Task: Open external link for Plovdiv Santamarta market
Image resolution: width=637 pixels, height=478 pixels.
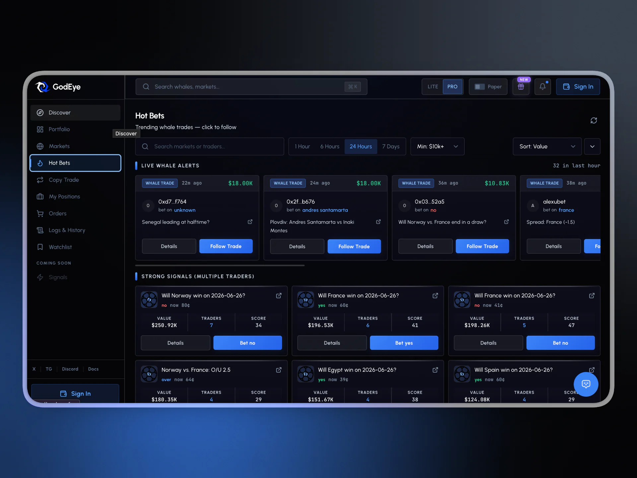Action: click(x=378, y=222)
